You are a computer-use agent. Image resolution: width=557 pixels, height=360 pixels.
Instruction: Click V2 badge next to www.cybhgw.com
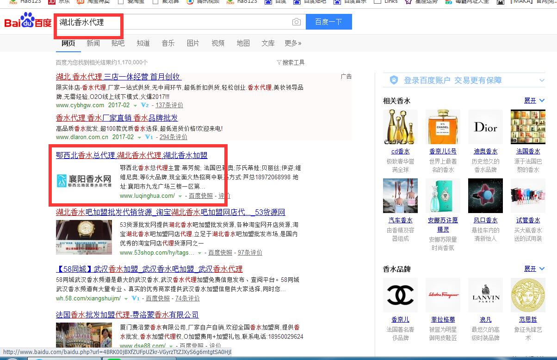click(x=145, y=105)
